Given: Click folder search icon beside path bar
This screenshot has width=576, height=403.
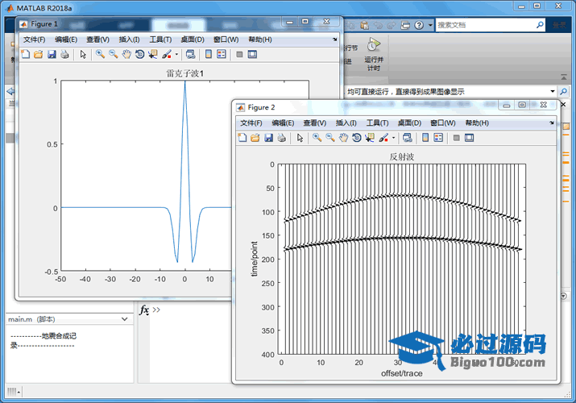Looking at the screenshot, I should 563,91.
